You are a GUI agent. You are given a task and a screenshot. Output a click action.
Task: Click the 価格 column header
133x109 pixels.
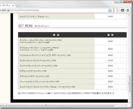110,35
